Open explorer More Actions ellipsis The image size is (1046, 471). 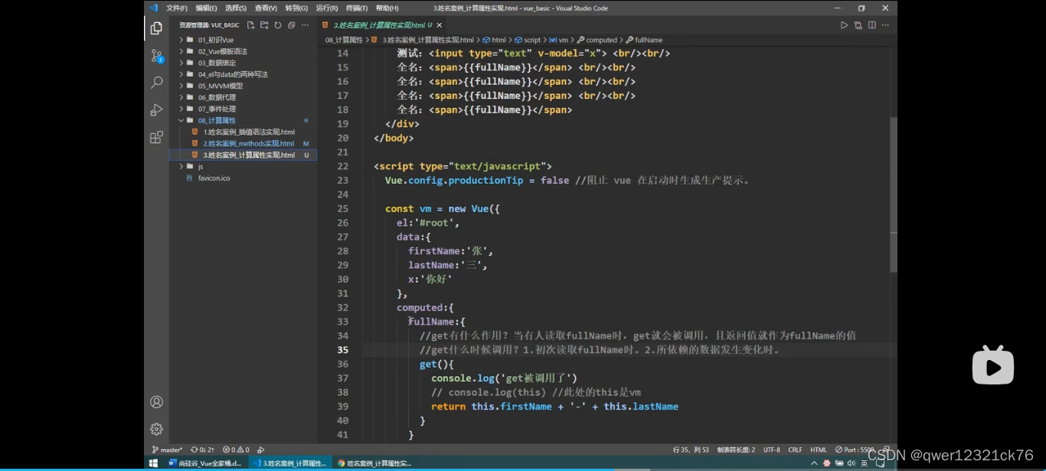(x=306, y=25)
